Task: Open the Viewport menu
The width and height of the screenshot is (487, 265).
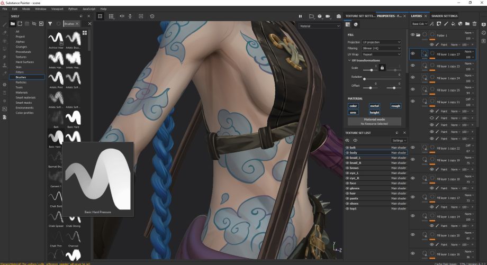Action: [57, 9]
